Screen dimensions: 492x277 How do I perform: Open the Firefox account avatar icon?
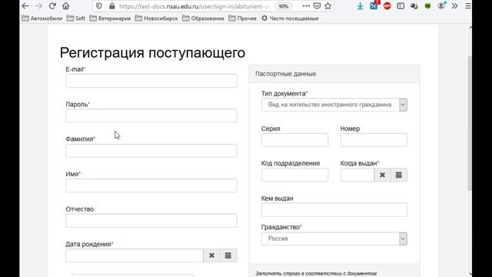441,6
